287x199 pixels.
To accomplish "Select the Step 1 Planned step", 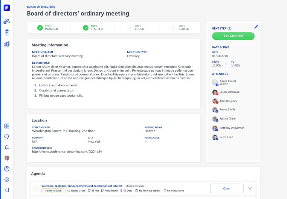I will click(48, 28).
